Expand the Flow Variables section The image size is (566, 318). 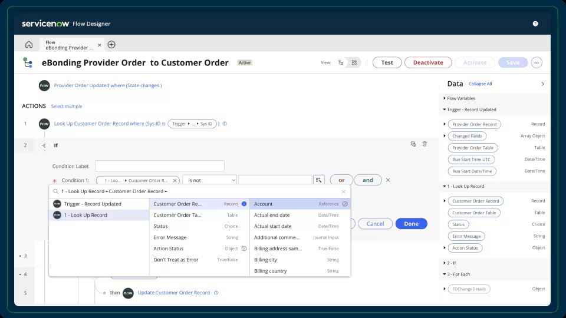click(445, 98)
